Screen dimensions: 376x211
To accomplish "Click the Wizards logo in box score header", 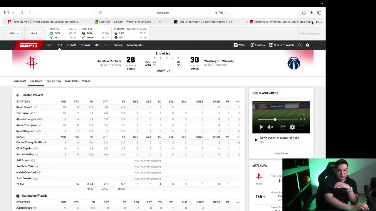I will (18, 196).
